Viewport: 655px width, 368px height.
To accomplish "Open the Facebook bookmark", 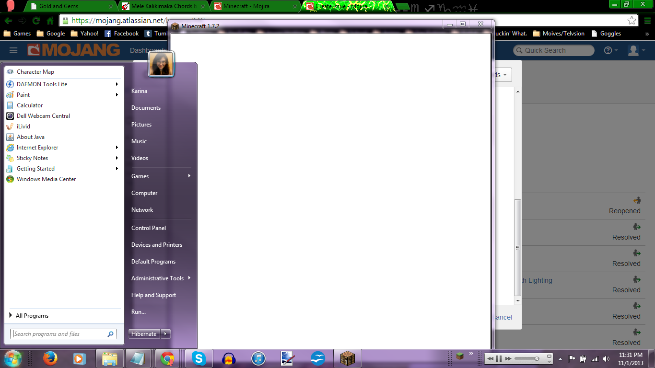I will pyautogui.click(x=121, y=34).
